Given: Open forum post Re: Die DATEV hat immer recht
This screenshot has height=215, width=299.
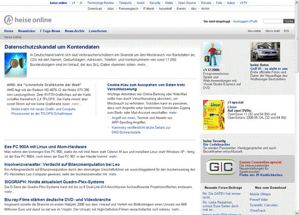Looking at the screenshot, I should (222, 196).
